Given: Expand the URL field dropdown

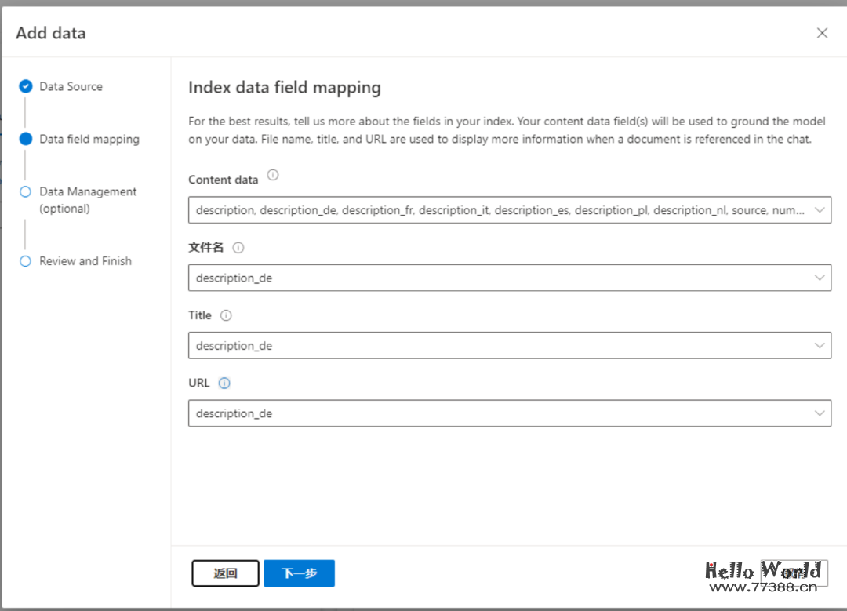Looking at the screenshot, I should coord(509,413).
